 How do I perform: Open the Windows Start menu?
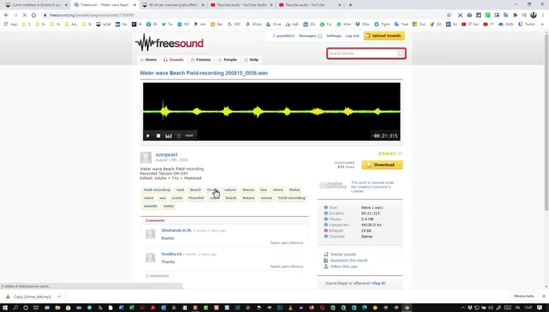[x=5, y=308]
